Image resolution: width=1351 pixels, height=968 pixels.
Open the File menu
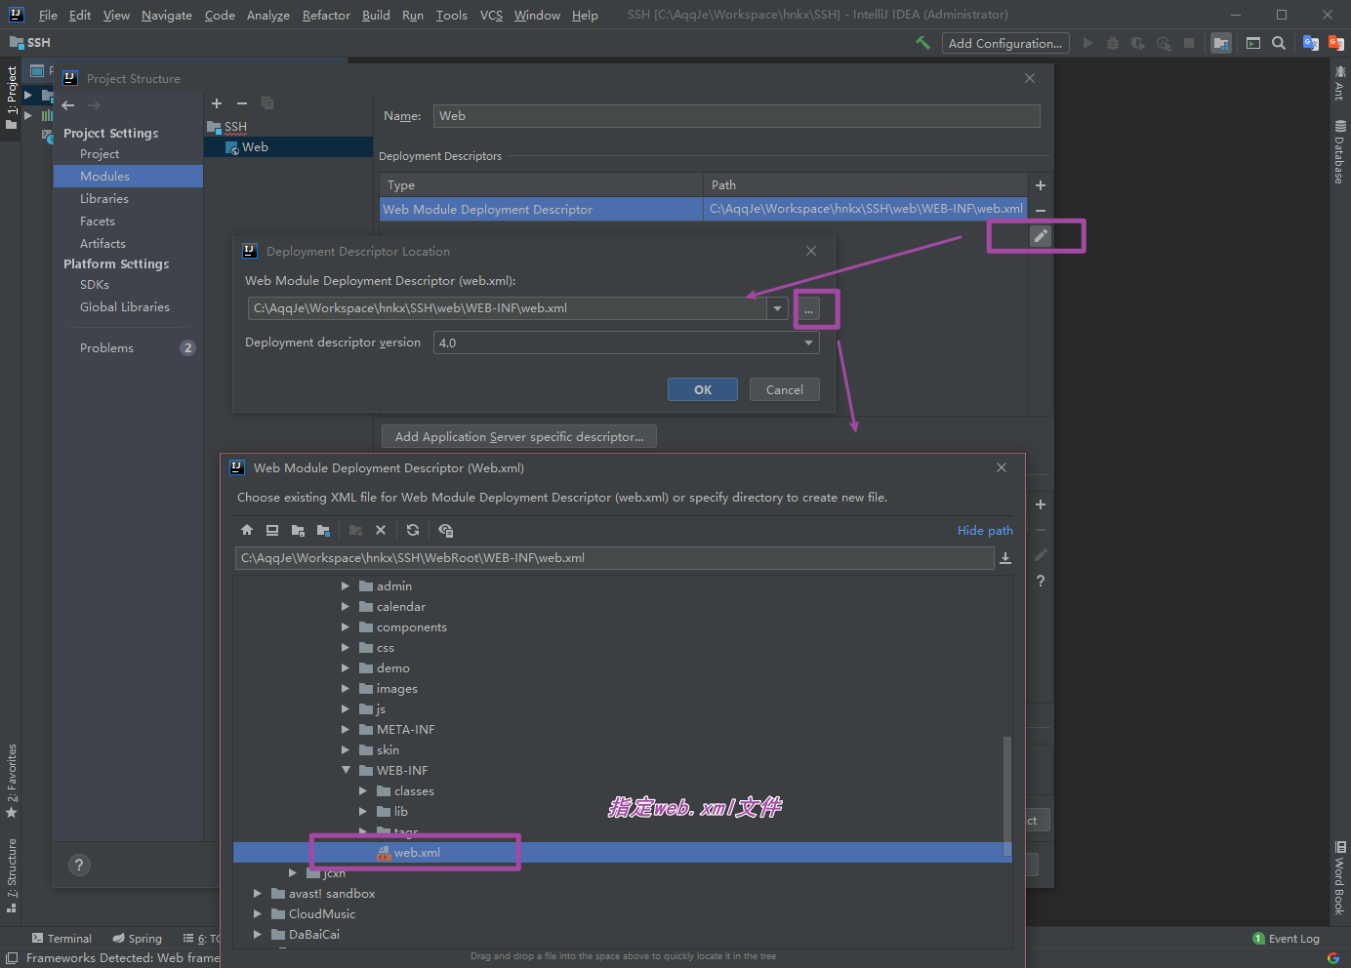tap(48, 16)
